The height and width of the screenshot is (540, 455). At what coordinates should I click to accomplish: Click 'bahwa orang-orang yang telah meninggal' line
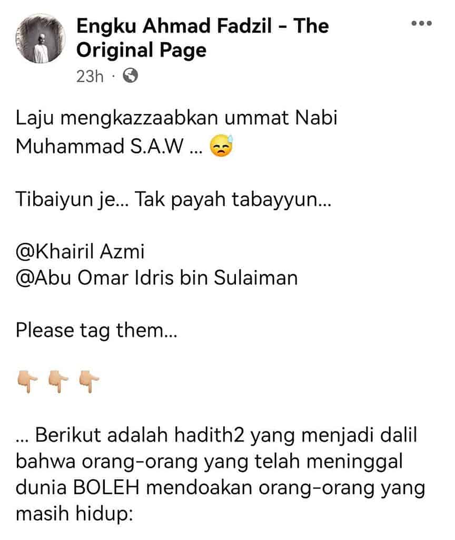click(209, 461)
